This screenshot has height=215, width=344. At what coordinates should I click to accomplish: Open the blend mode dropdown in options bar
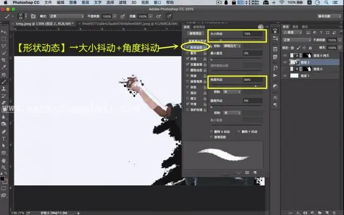pos(66,16)
